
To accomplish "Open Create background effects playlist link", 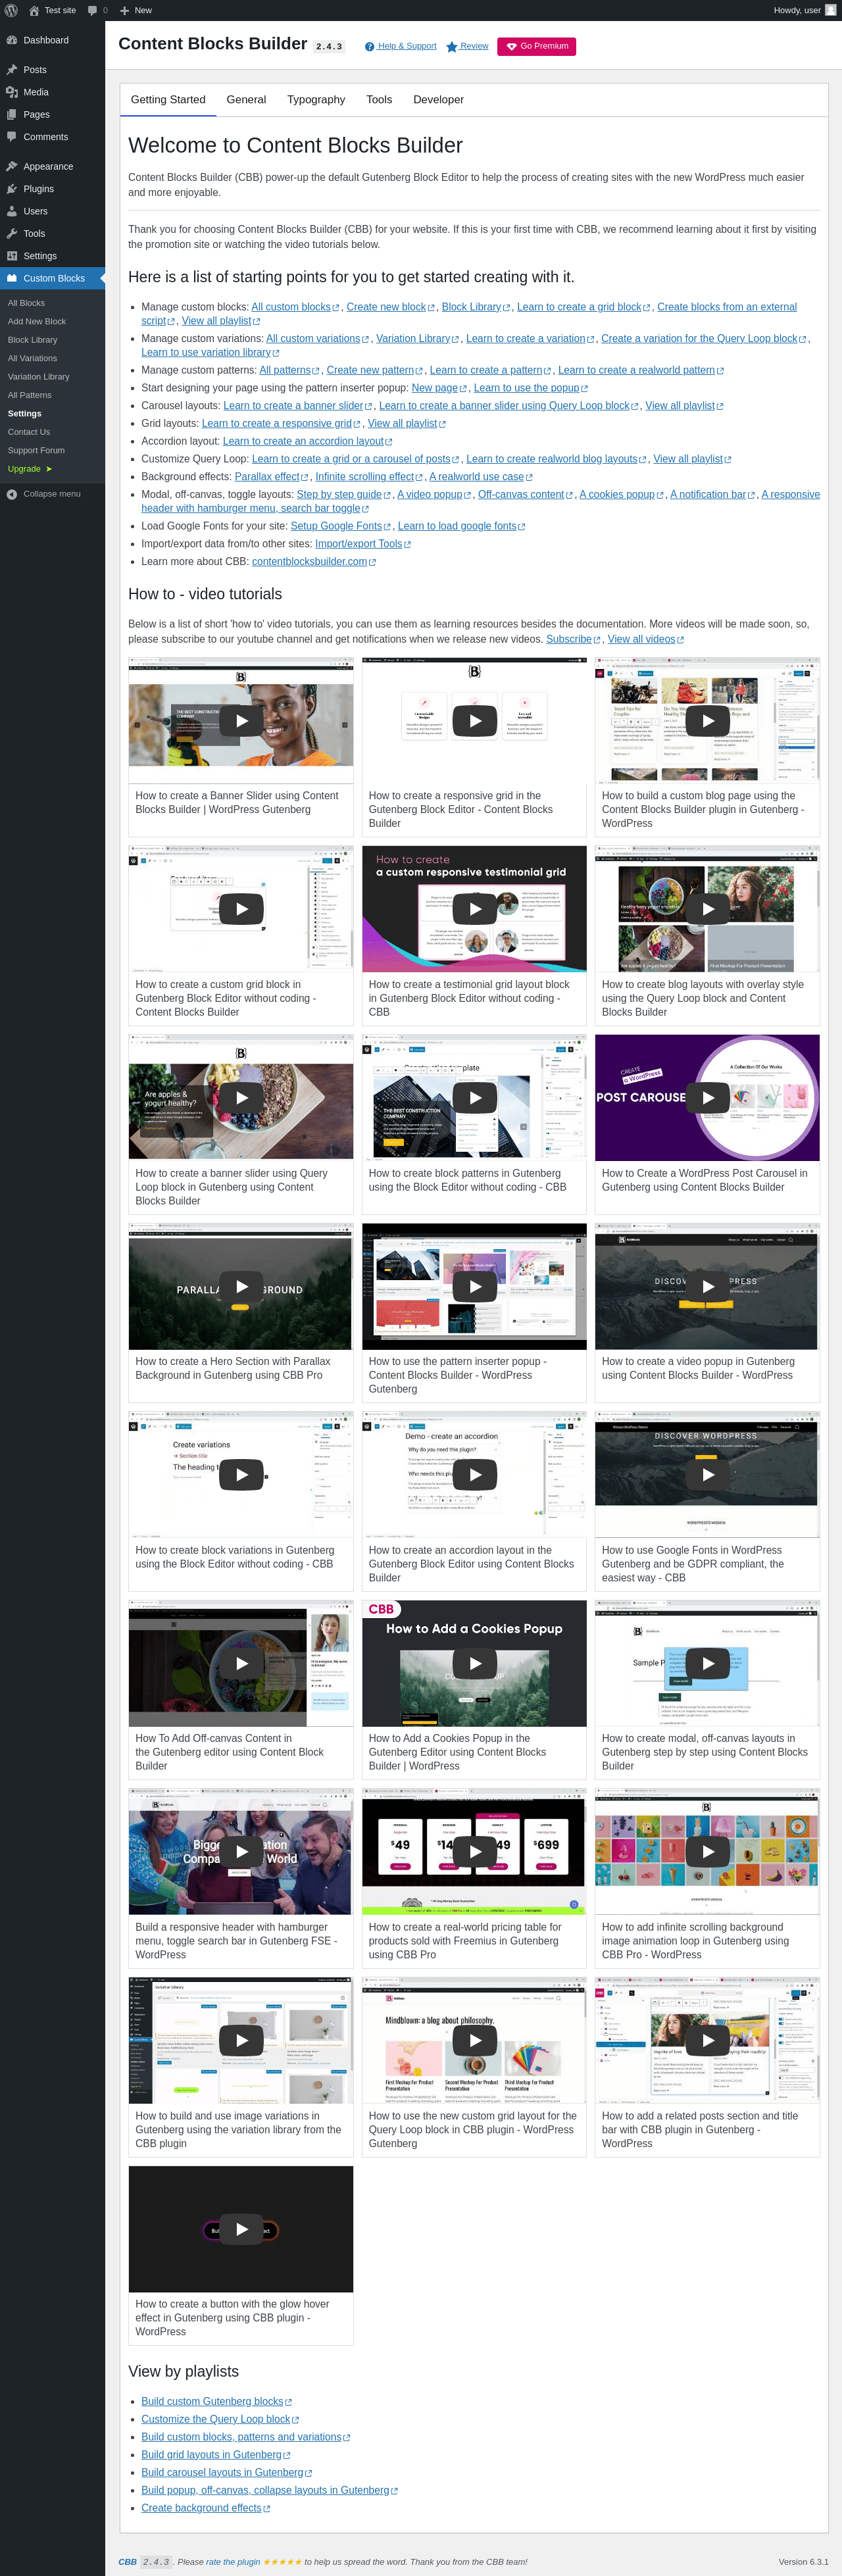I will tap(205, 2508).
